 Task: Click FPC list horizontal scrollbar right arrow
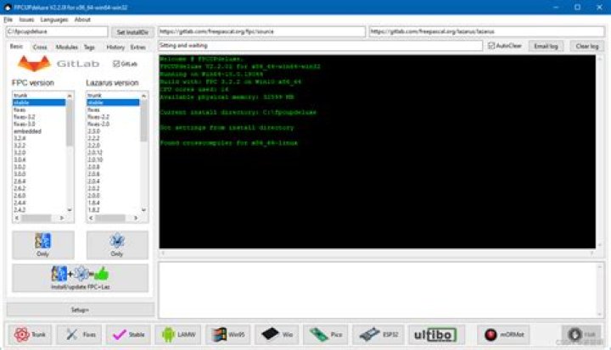point(62,218)
